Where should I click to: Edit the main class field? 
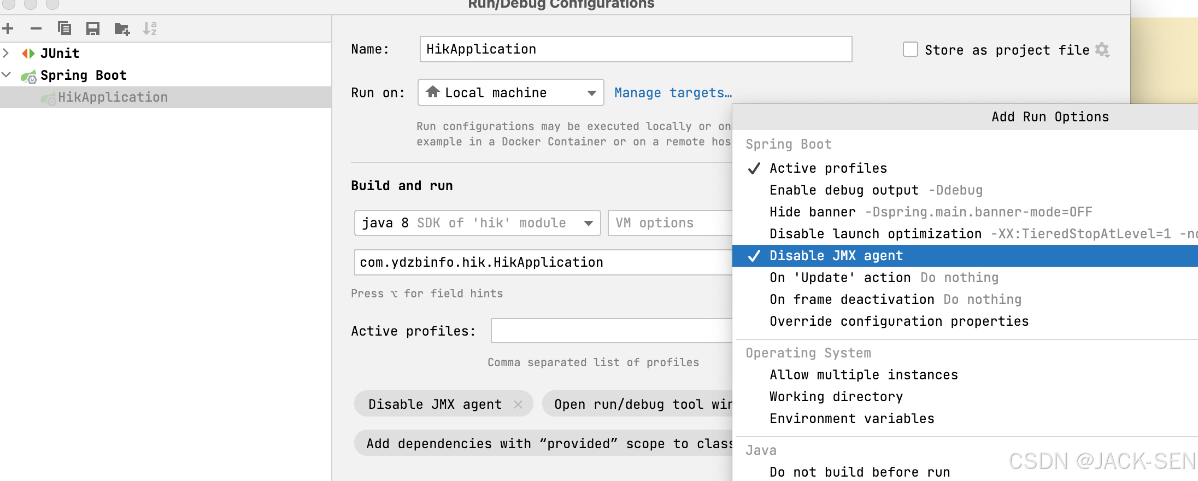tap(543, 262)
